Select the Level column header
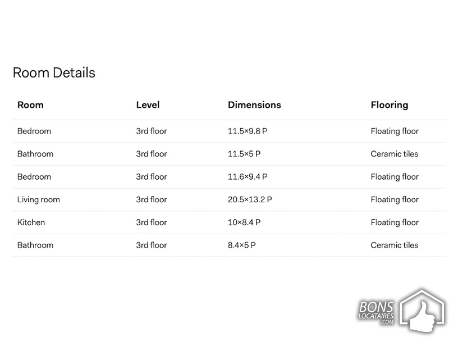Image resolution: width=449 pixels, height=337 pixels. (x=148, y=105)
